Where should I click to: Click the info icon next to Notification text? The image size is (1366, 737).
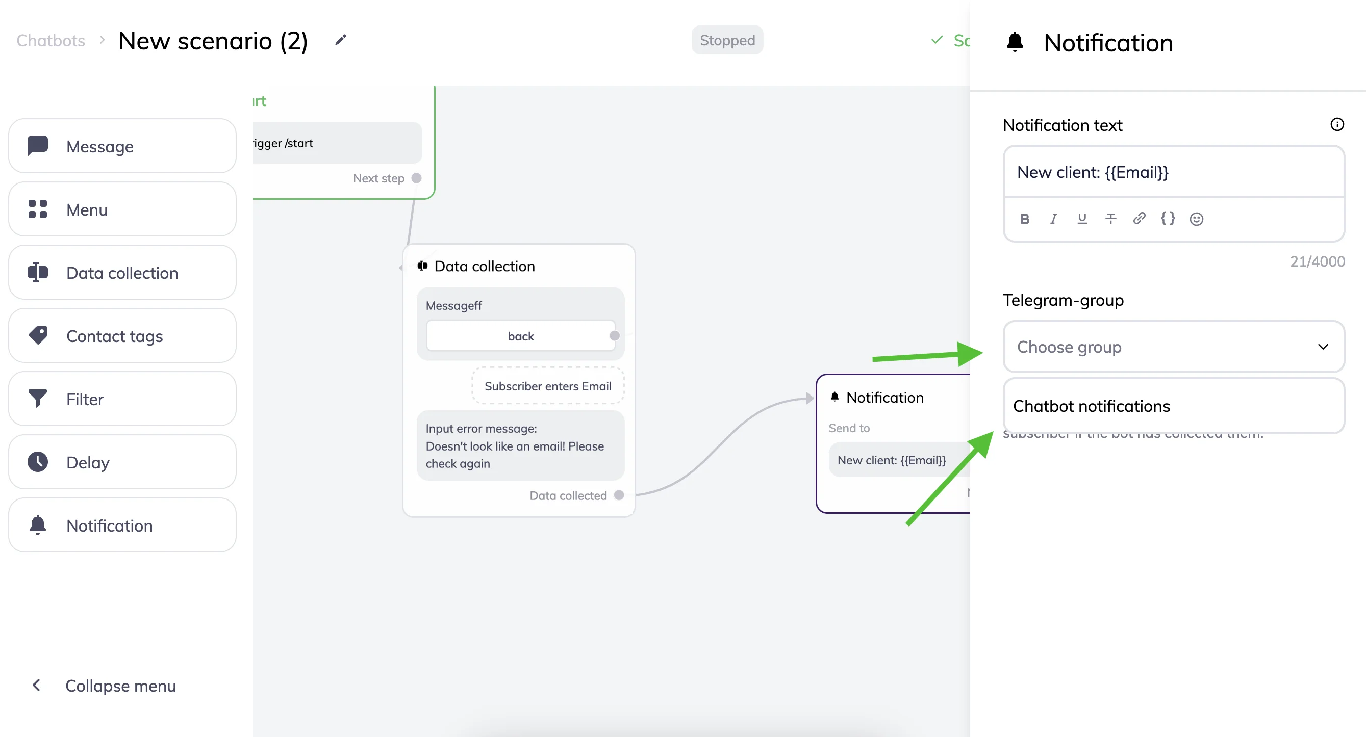click(1337, 124)
